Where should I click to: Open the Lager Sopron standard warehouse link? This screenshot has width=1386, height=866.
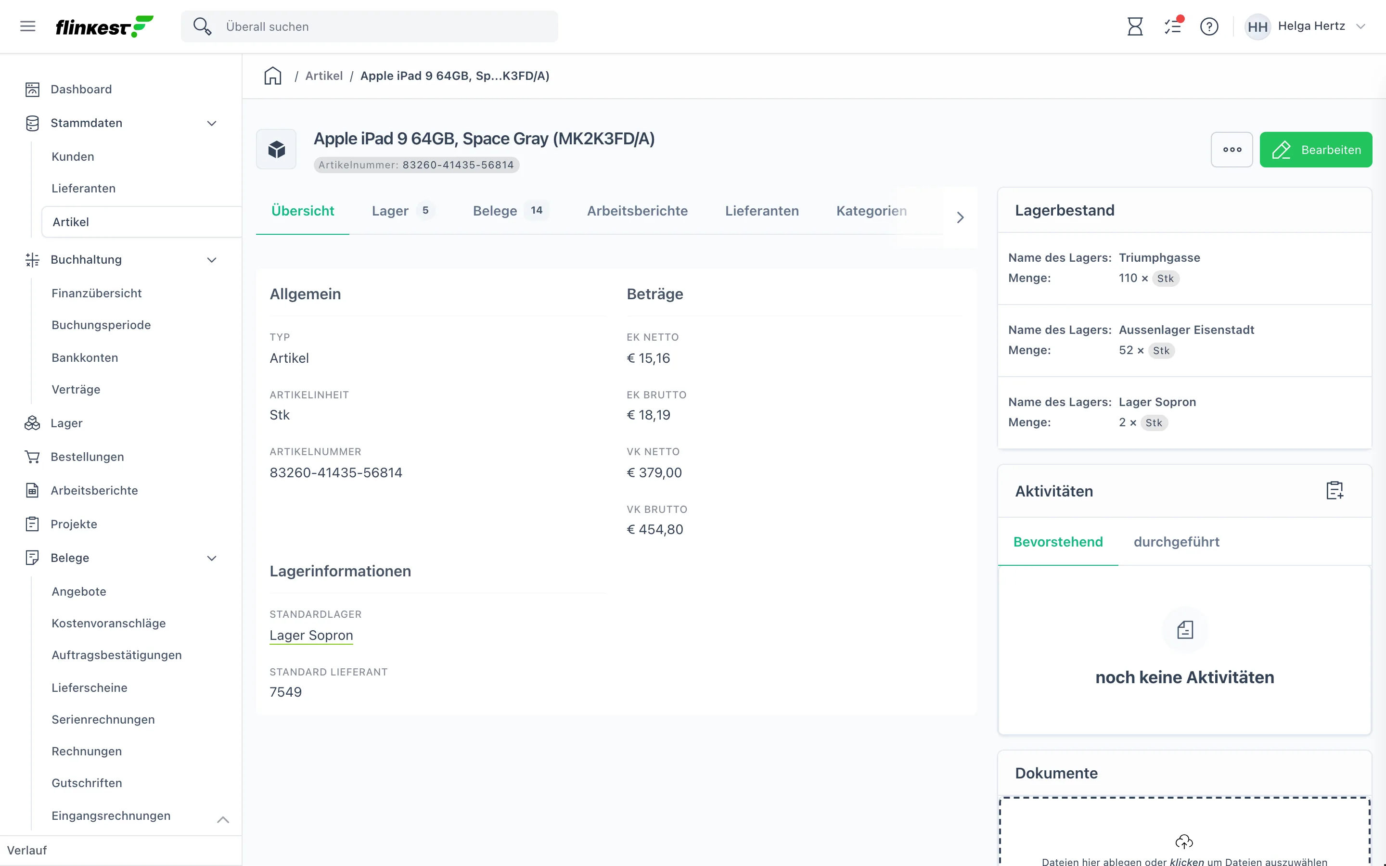coord(311,635)
